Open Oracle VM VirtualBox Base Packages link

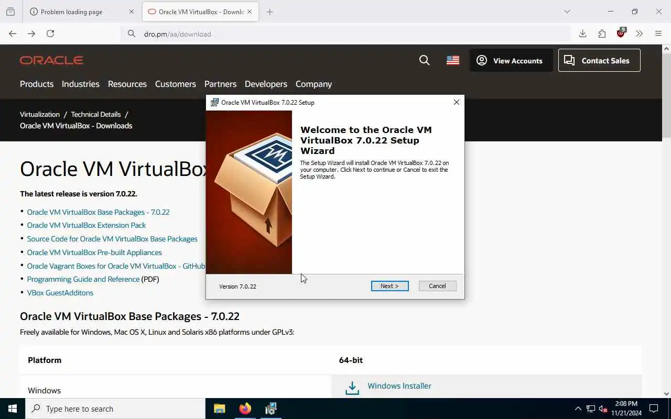(98, 212)
